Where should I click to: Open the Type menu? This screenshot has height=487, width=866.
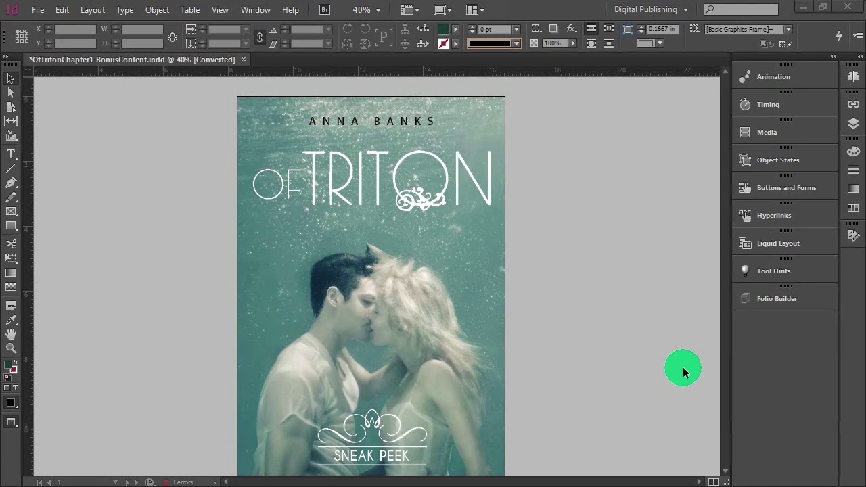[124, 9]
